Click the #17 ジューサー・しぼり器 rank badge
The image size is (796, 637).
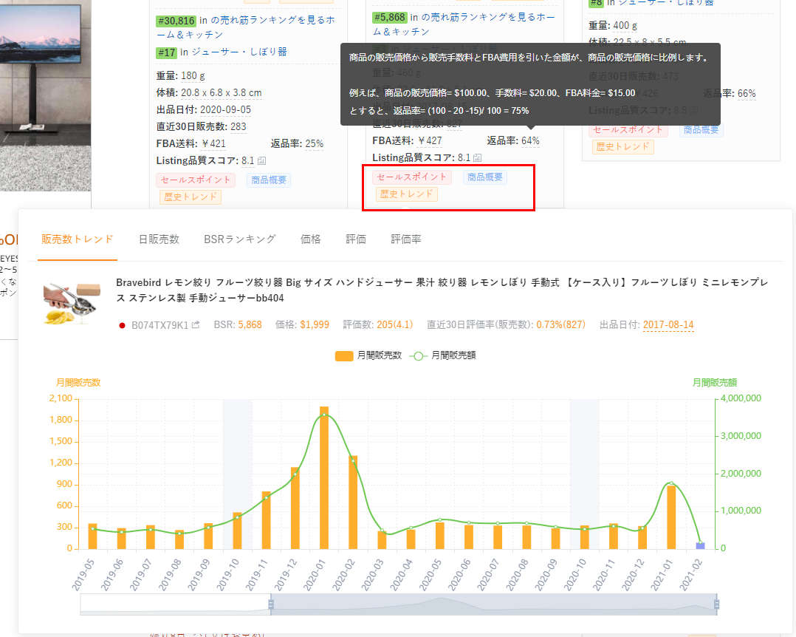coord(166,52)
